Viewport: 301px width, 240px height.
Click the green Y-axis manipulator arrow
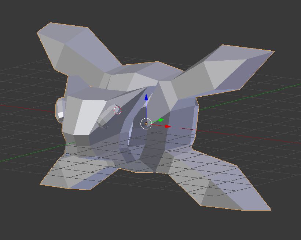click(161, 120)
